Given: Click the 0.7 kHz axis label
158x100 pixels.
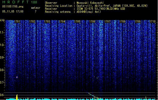Looking at the screenshot, I should 2,82.
